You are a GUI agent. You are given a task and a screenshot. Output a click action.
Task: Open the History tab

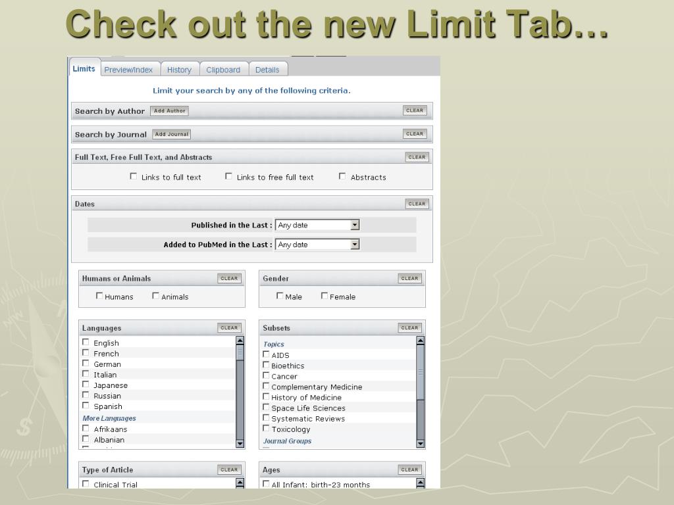coord(179,70)
